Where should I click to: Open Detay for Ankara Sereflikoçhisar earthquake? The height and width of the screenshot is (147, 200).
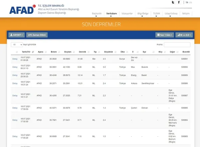[x=15, y=83]
